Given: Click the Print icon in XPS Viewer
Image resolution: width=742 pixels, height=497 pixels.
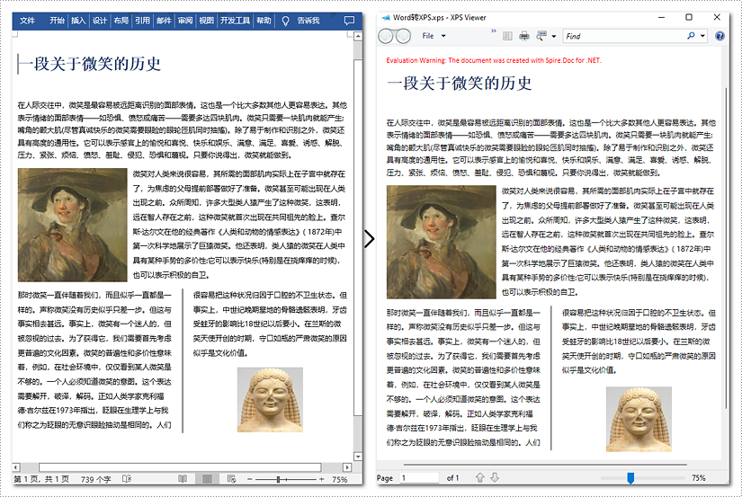Looking at the screenshot, I should click(524, 36).
